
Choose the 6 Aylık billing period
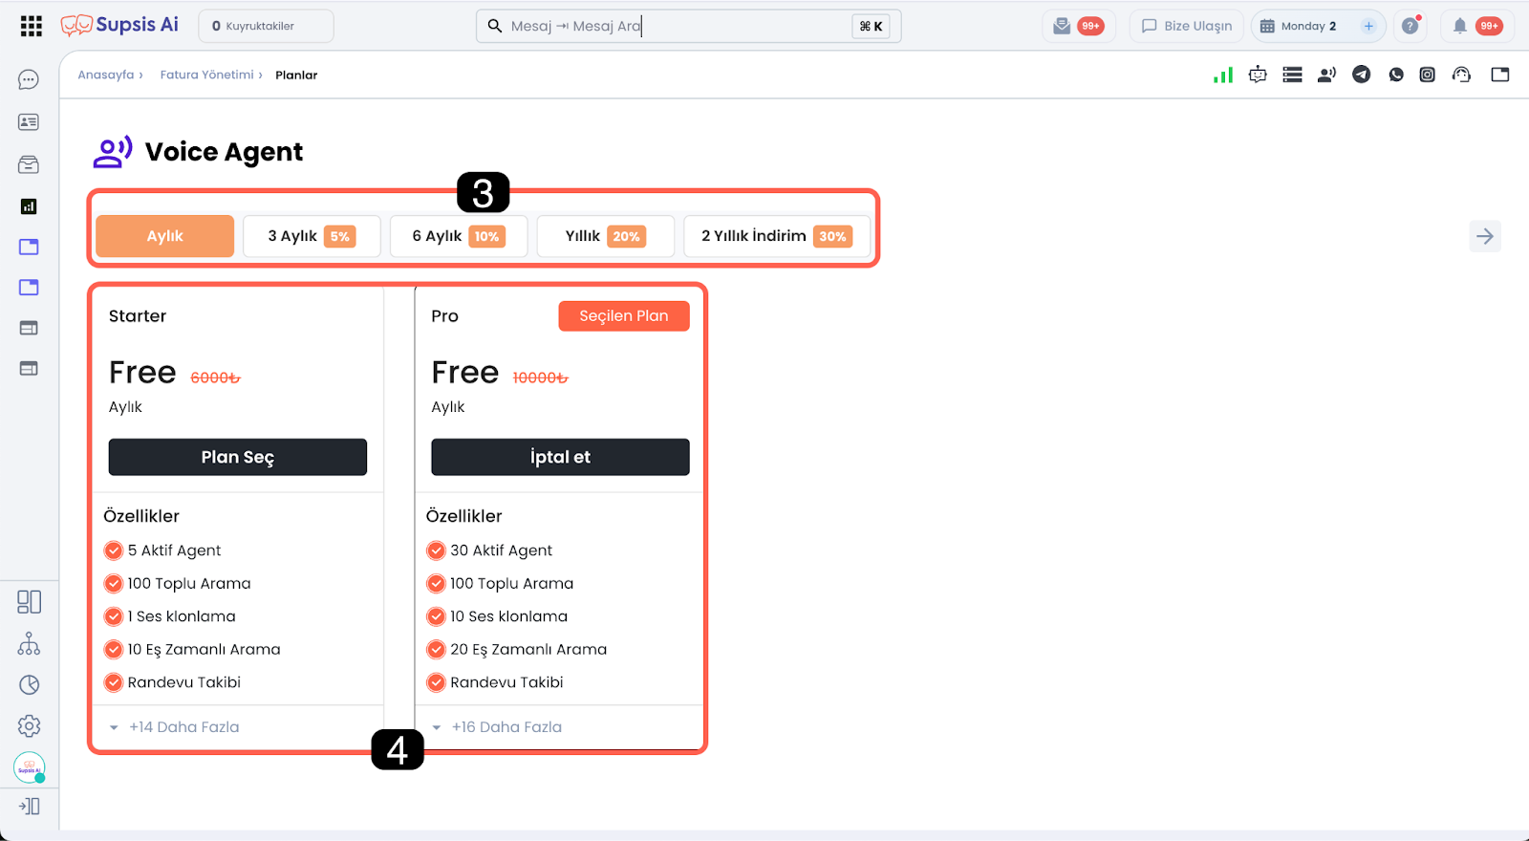click(x=458, y=236)
